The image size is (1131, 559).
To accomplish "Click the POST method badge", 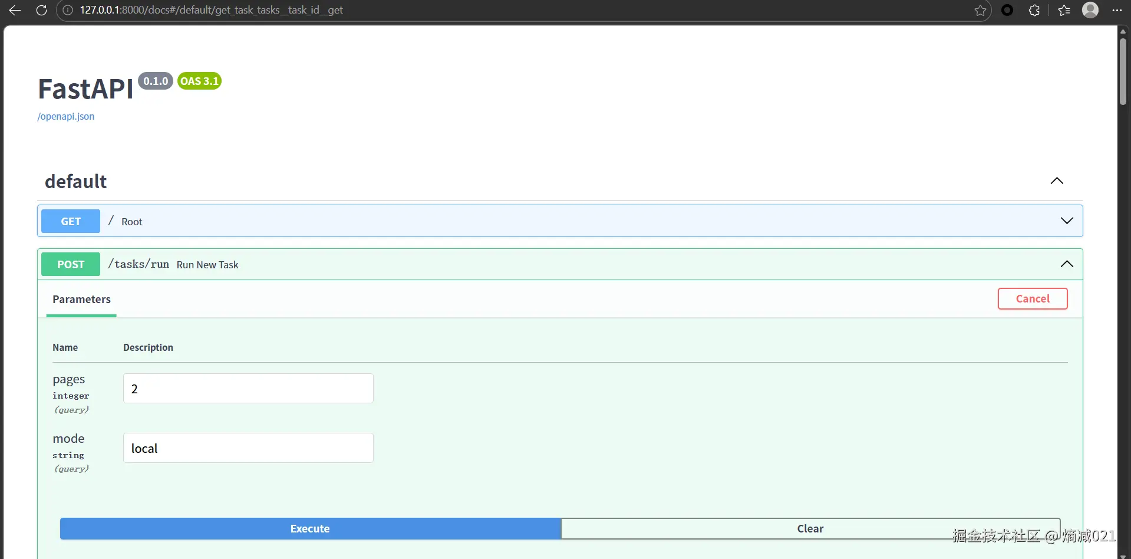I will pos(71,264).
